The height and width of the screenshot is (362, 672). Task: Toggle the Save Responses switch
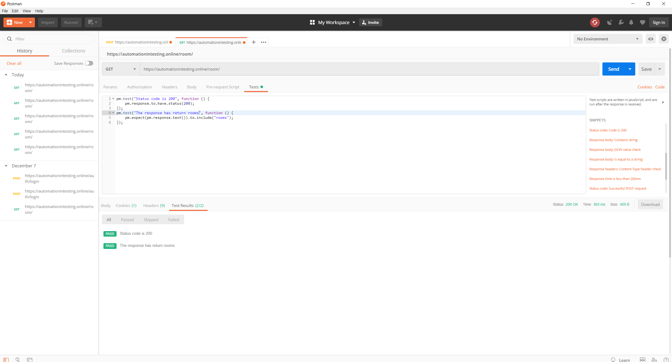point(89,63)
